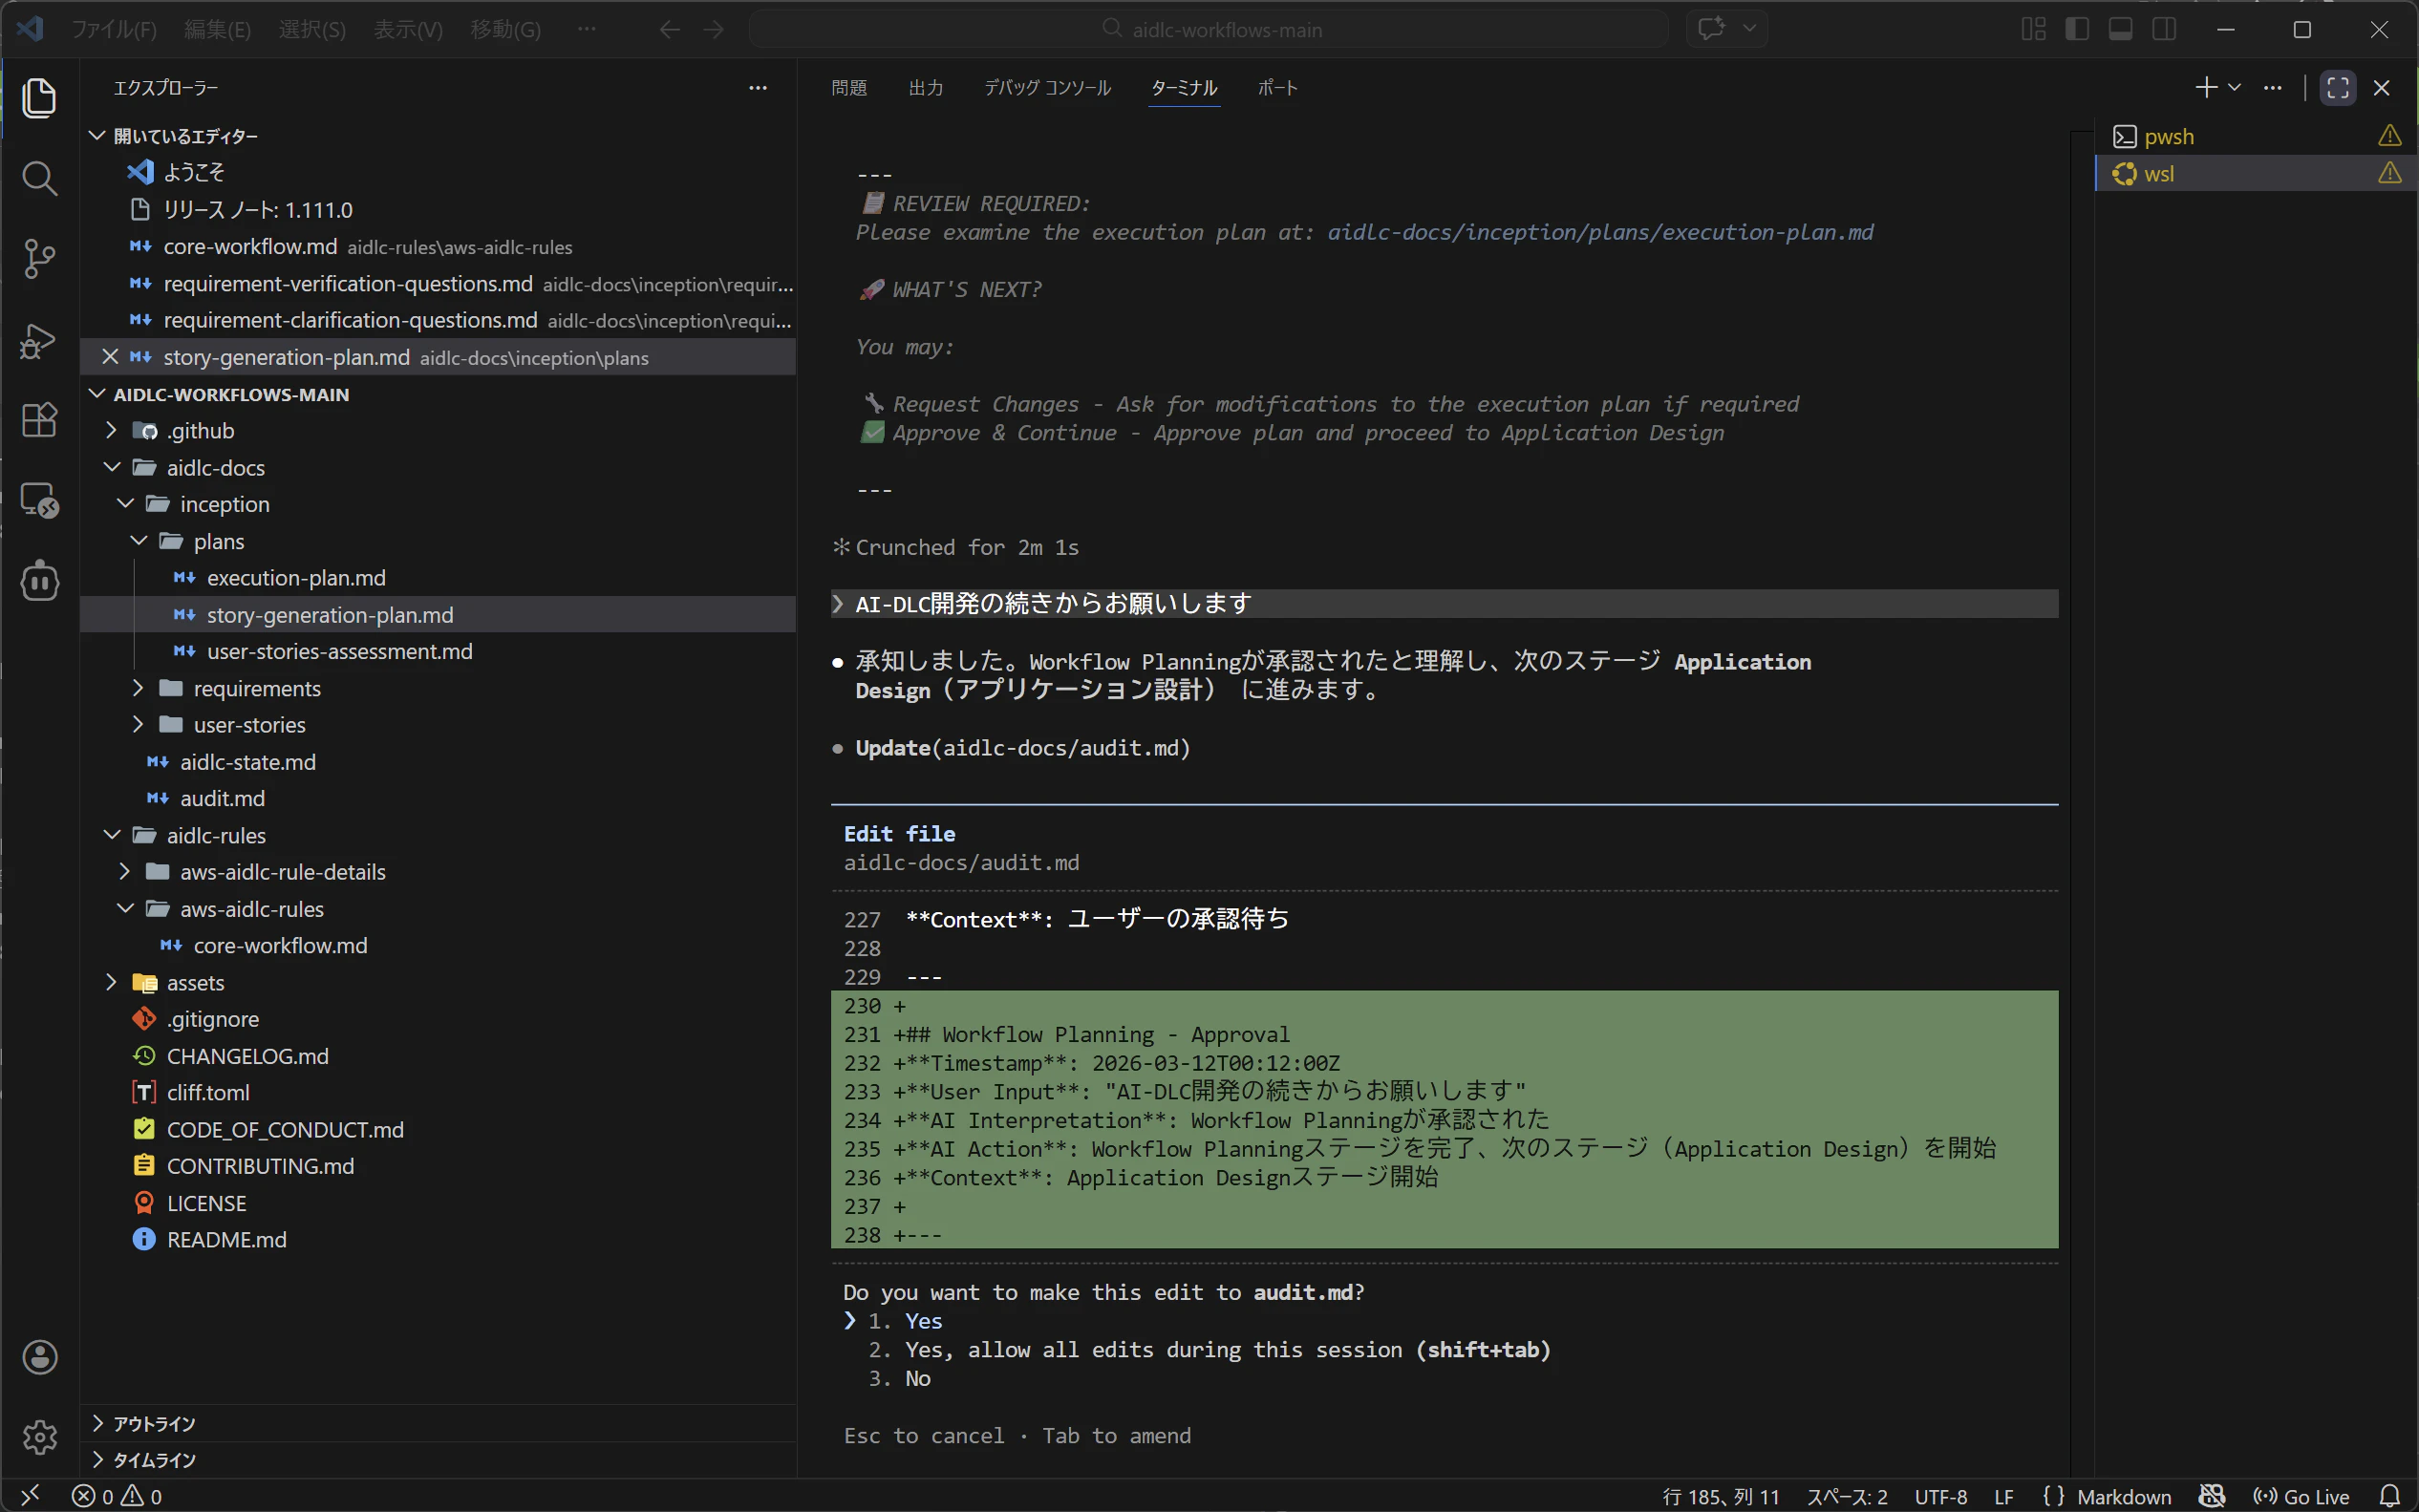Open execution-plan.md in the file tree
Screen dimensions: 2419x1512
coord(296,578)
